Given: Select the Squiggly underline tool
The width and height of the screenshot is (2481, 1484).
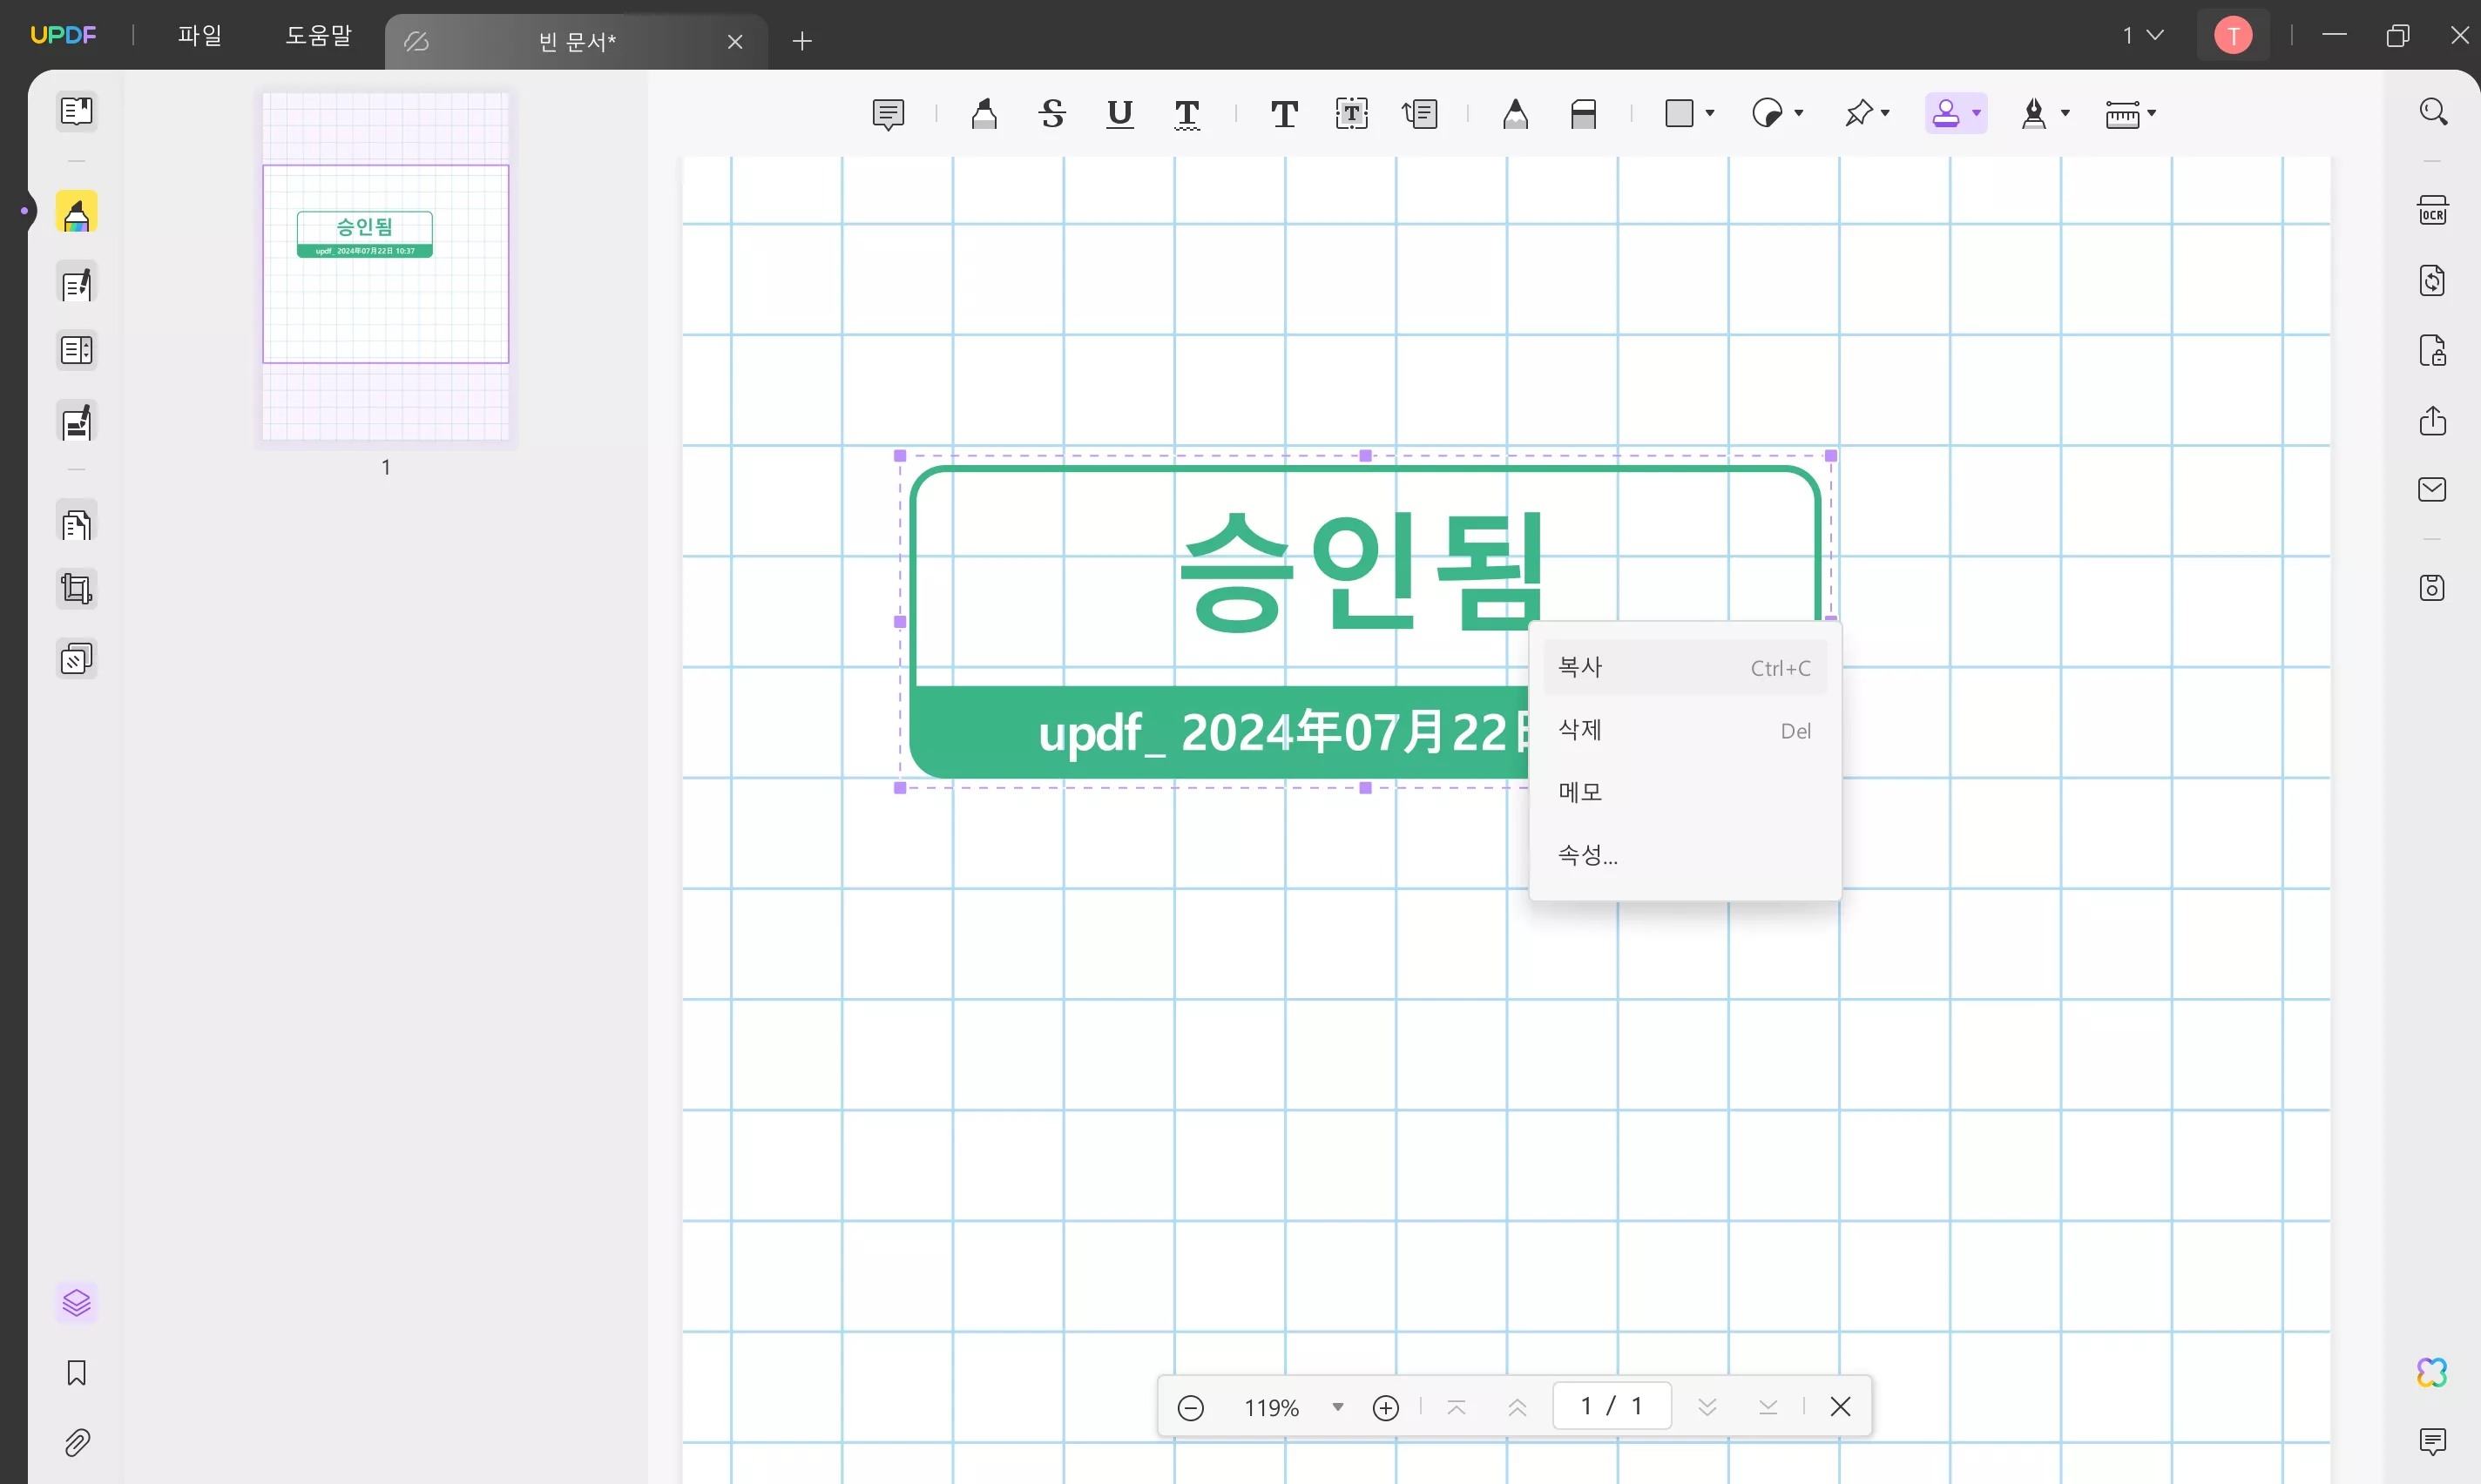Looking at the screenshot, I should (1187, 114).
